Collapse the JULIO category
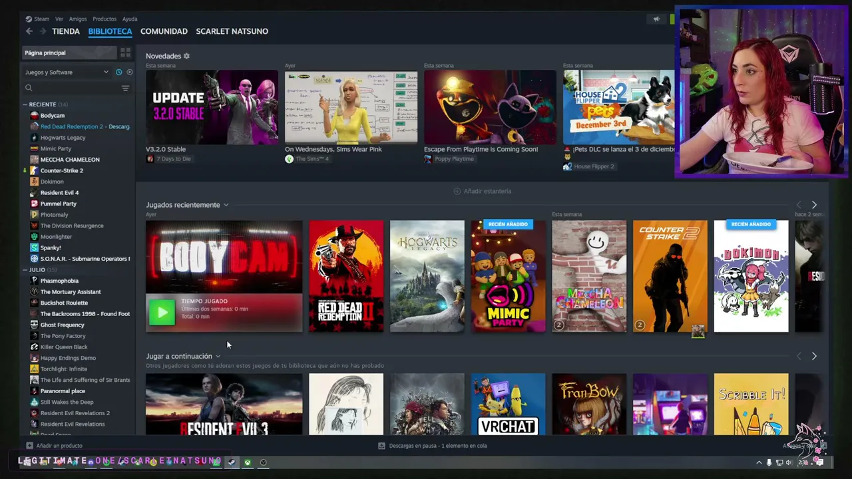Image resolution: width=852 pixels, height=479 pixels. (x=25, y=270)
